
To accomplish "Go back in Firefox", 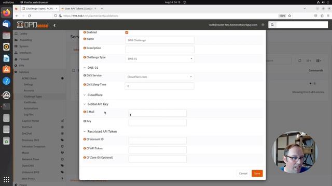I will tap(17, 16).
